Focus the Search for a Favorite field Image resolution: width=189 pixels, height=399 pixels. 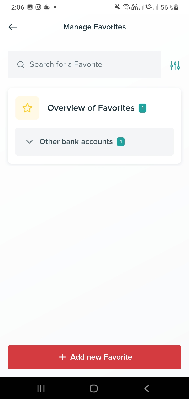point(85,65)
